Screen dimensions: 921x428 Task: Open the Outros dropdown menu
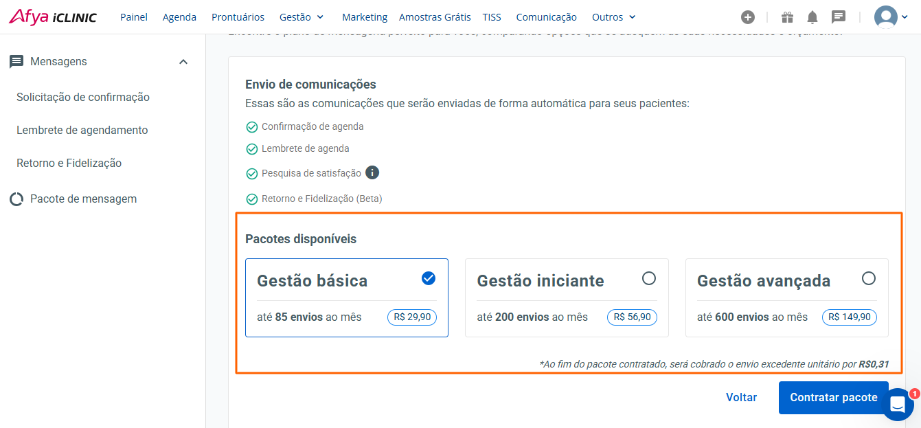pos(613,17)
